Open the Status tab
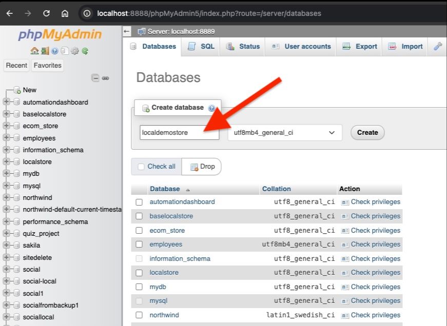 (x=243, y=47)
